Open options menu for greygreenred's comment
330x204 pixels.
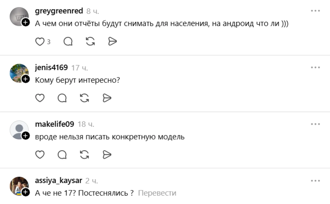point(315,10)
